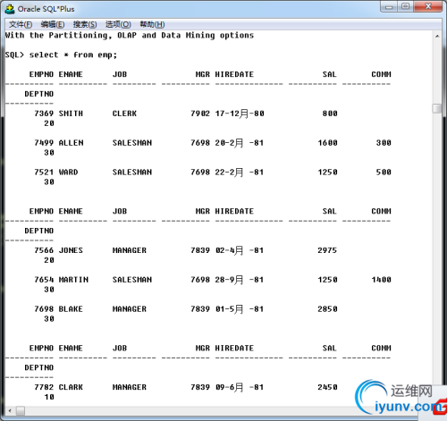Click salary value 2850

click(327, 309)
